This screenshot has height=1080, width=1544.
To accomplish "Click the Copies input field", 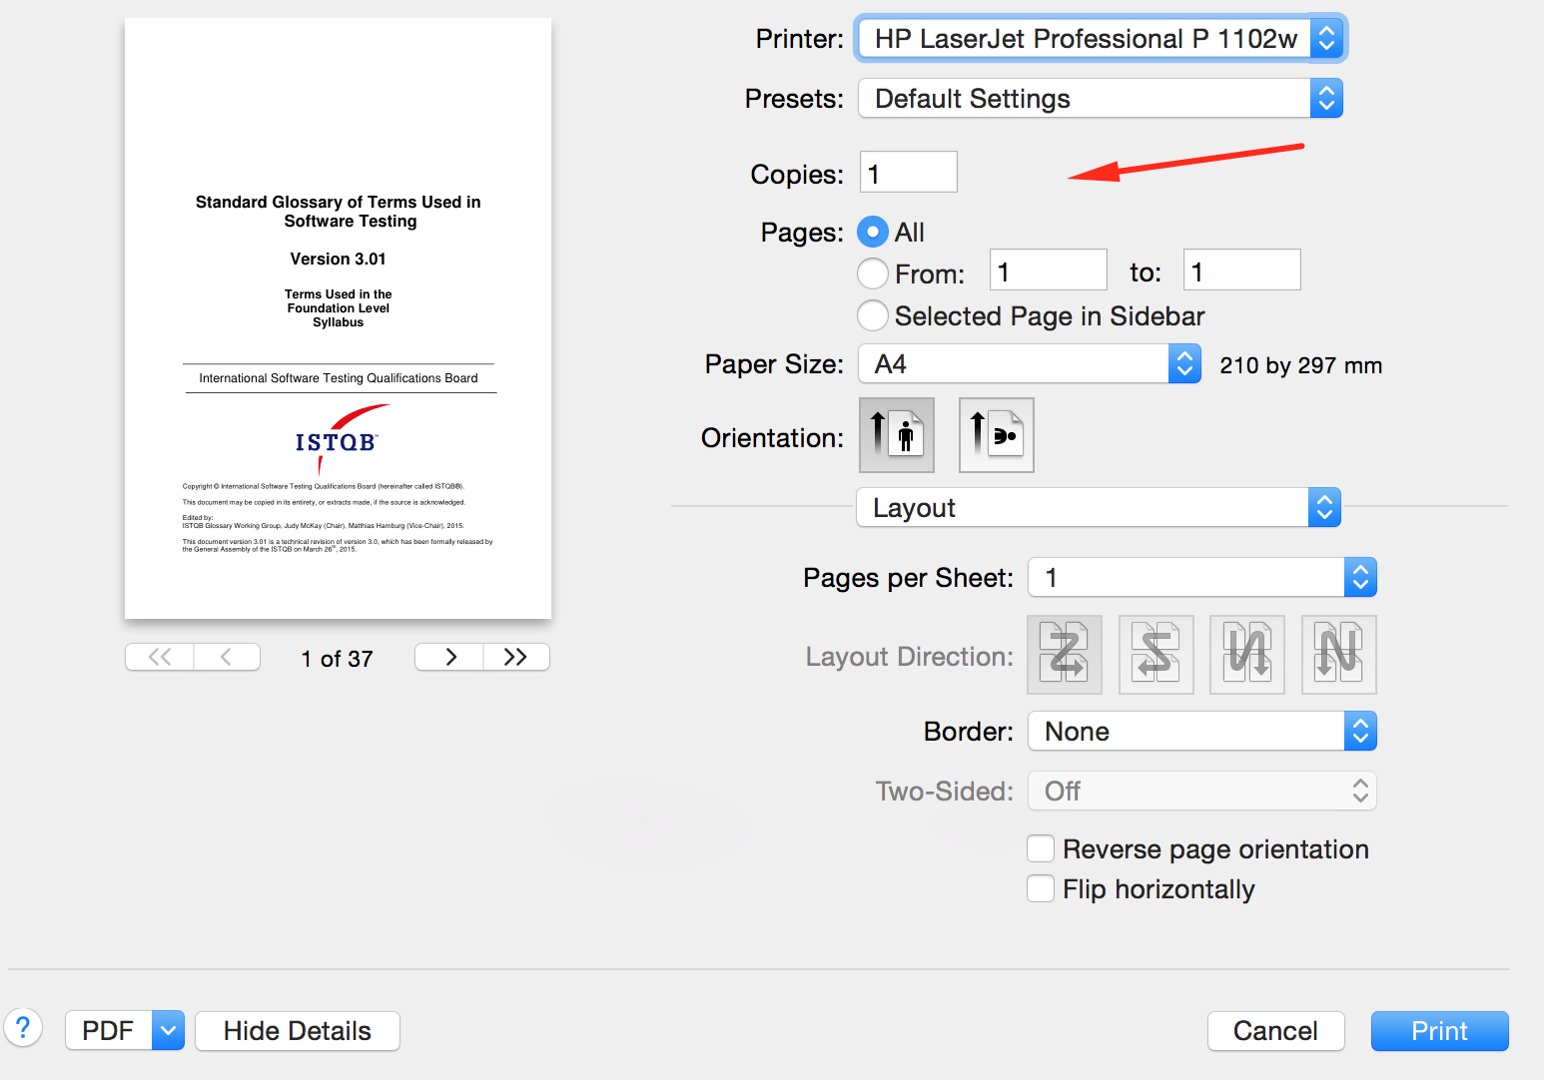I will [908, 173].
